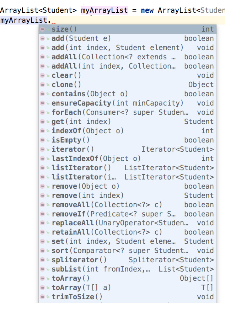
Task: Select indexOf(Object o) completion
Action: 87,131
